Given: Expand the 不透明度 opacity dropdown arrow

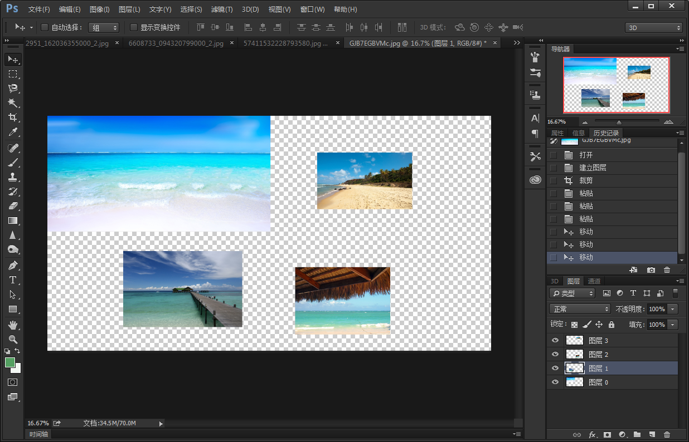Looking at the screenshot, I should click(x=673, y=309).
